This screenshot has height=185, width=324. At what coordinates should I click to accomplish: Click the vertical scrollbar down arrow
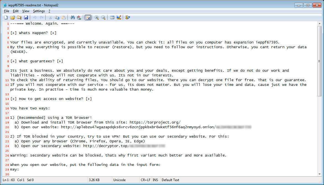320,174
